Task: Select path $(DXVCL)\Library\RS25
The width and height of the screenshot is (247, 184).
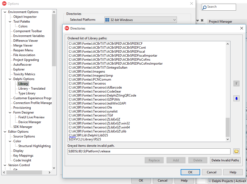Action: 85,139
